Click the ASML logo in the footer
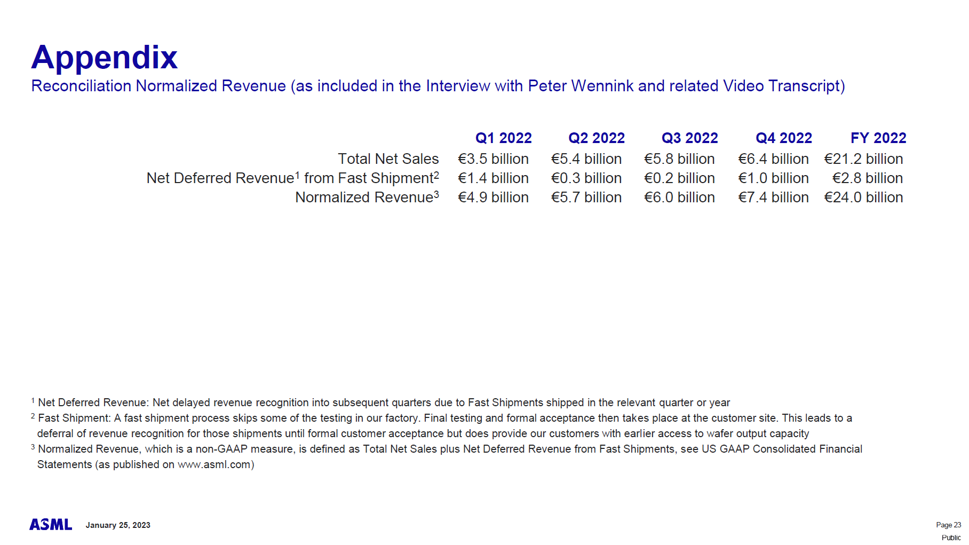This screenshot has height=545, width=969. (51, 525)
